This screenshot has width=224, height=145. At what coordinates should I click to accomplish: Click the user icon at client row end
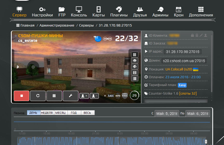coord(206,35)
